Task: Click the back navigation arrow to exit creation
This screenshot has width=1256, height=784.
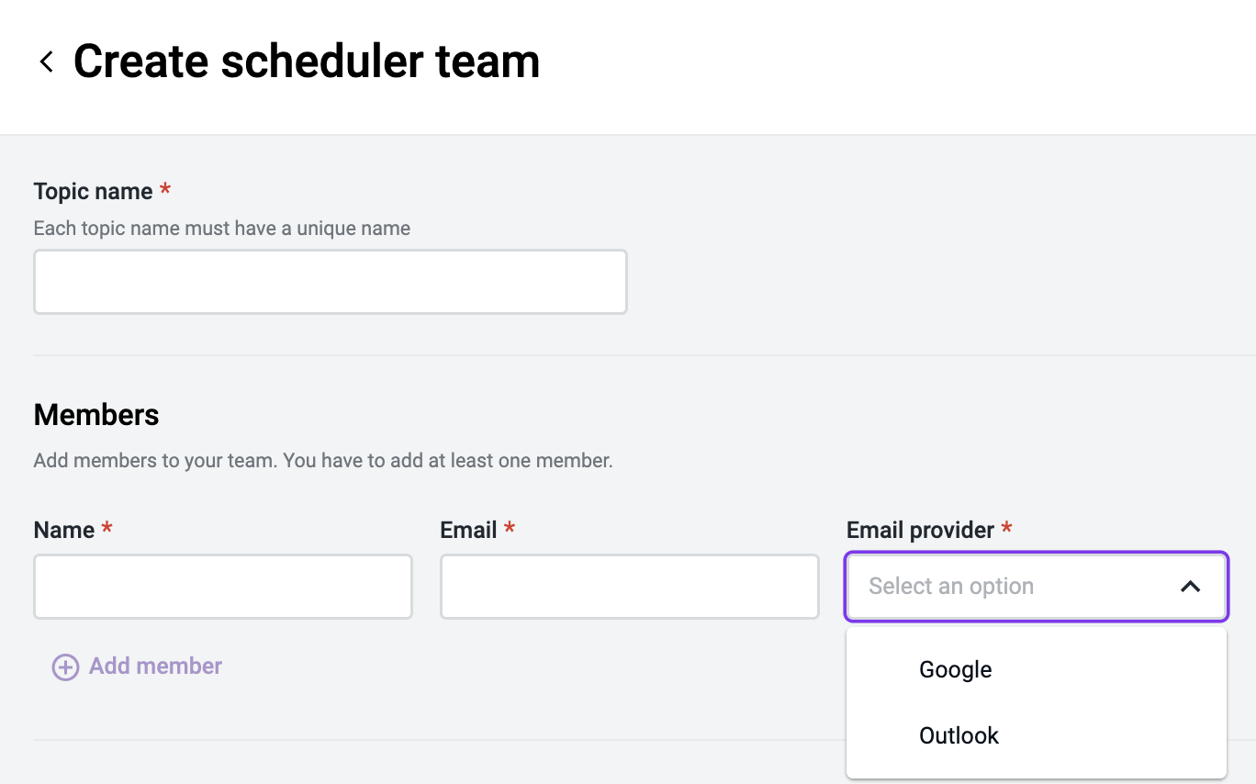Action: pyautogui.click(x=45, y=61)
